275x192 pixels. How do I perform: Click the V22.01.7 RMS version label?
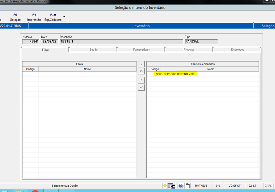[11, 26]
